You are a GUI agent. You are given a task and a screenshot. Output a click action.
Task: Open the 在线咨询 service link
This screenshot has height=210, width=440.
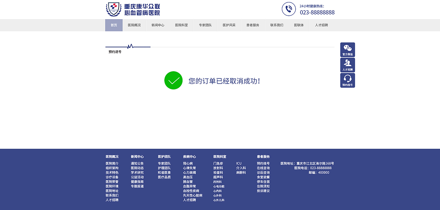tap(263, 168)
